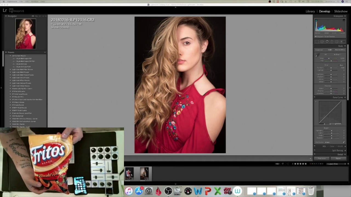Open the Lightroom application menu
The image size is (351, 197).
(x=12, y=2)
